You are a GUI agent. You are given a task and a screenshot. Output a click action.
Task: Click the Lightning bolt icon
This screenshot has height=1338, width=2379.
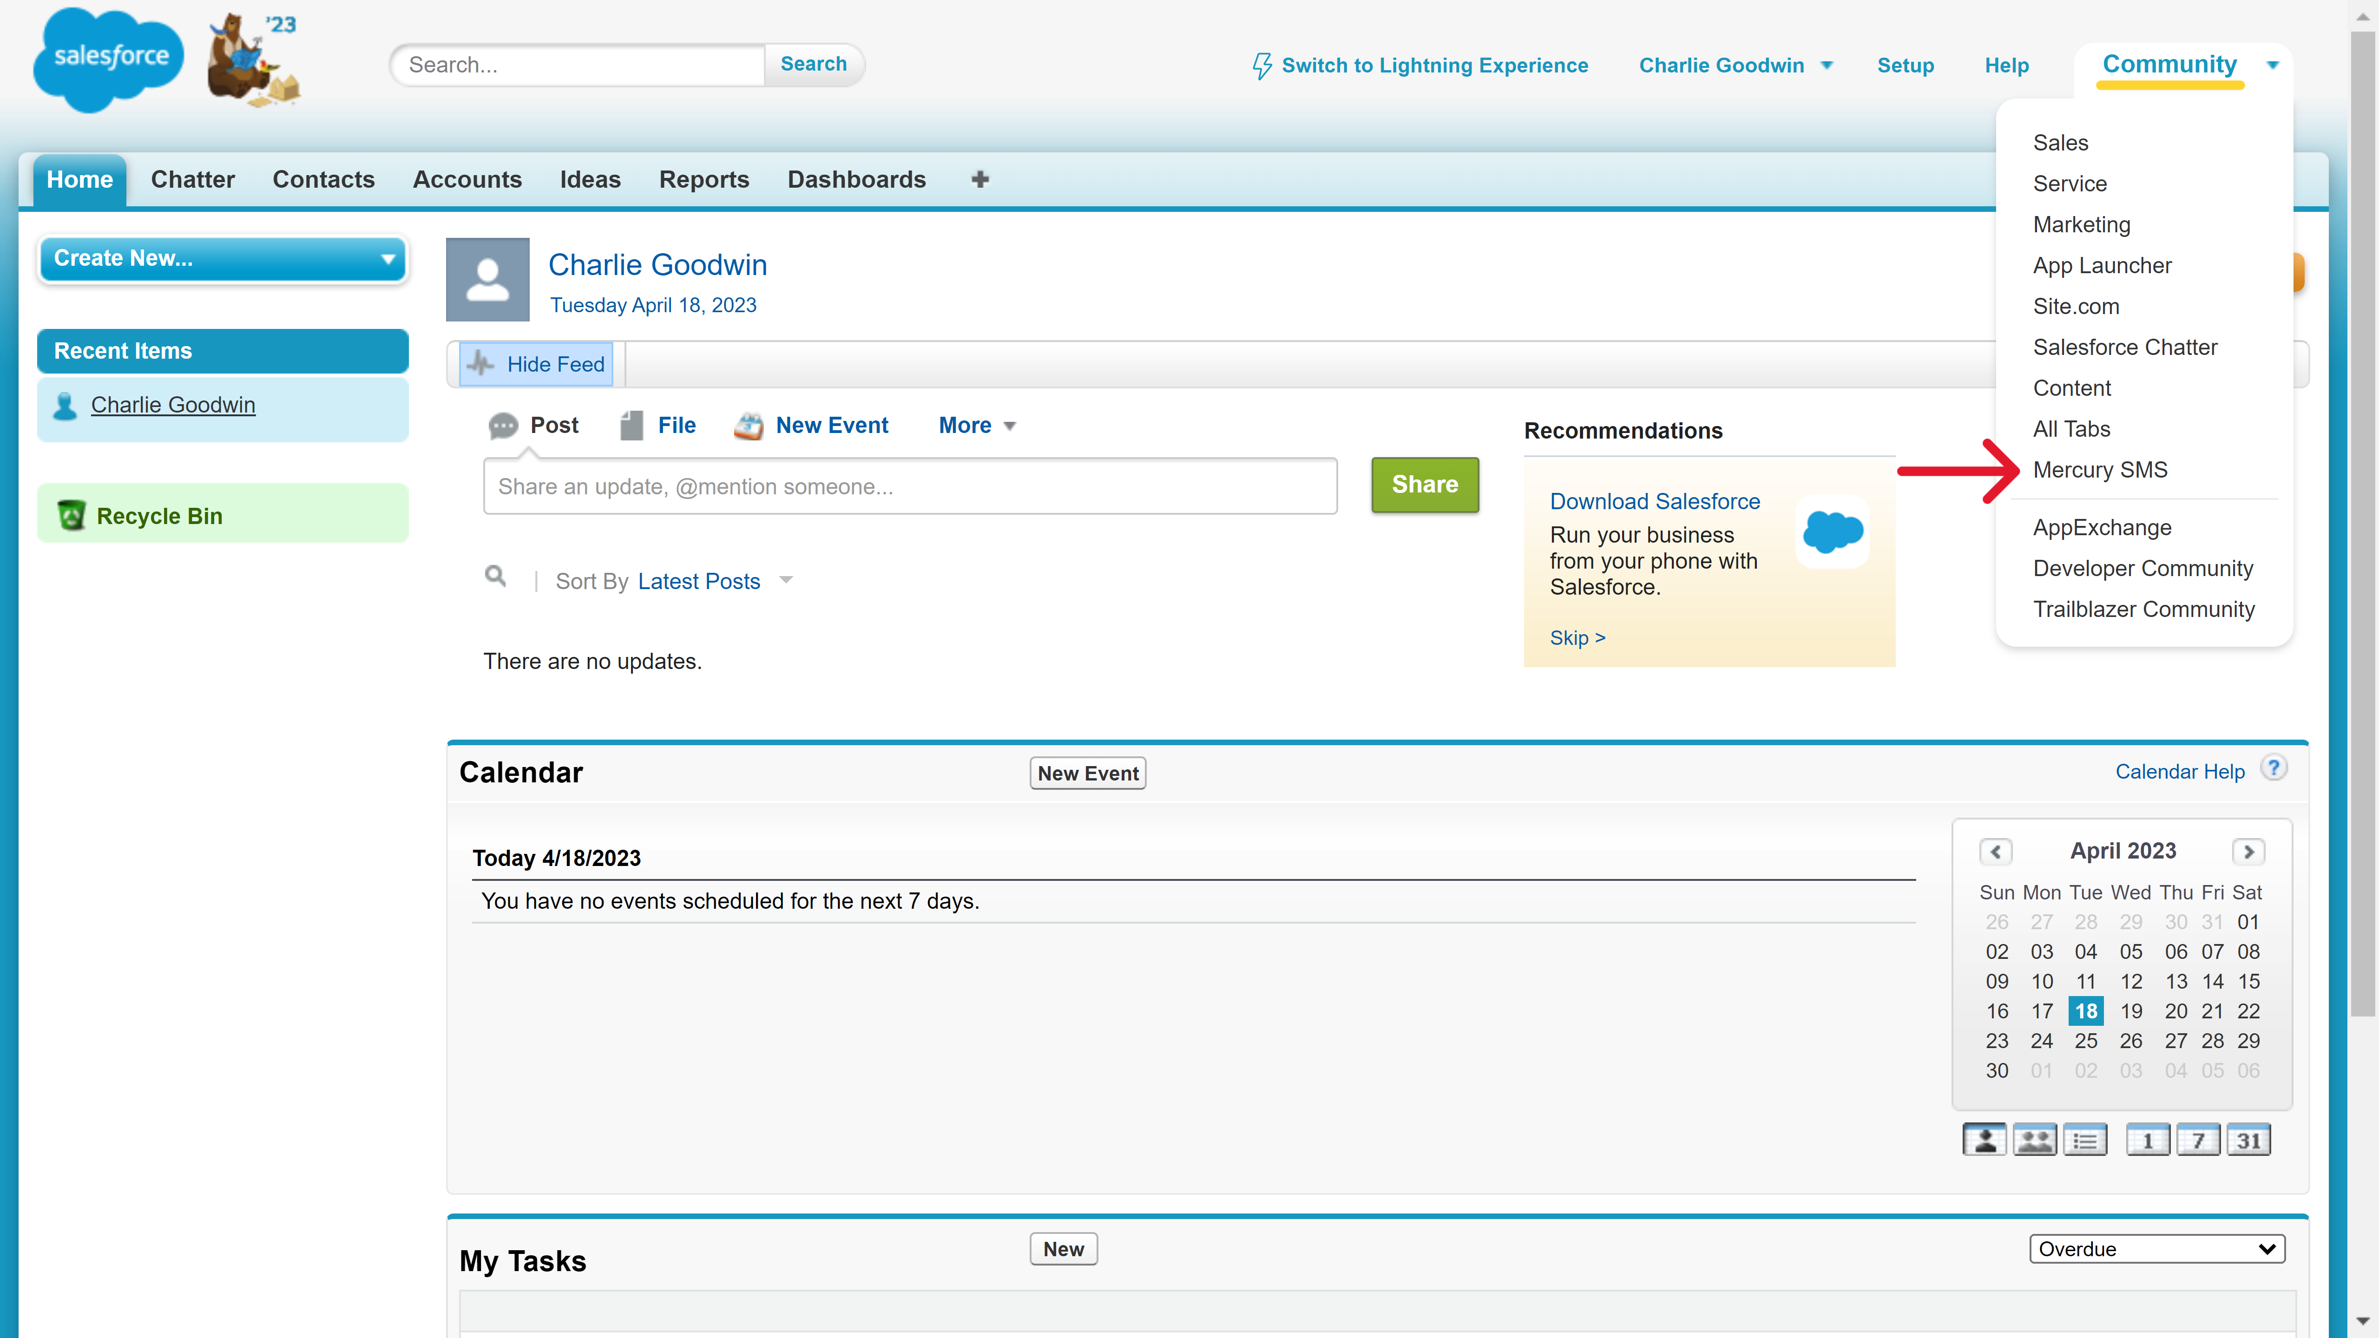[x=1262, y=66]
